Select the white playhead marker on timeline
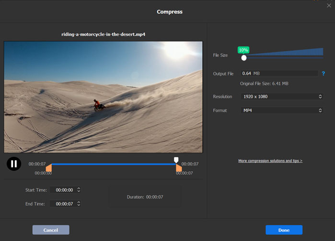The height and width of the screenshot is (241, 335). pyautogui.click(x=176, y=160)
